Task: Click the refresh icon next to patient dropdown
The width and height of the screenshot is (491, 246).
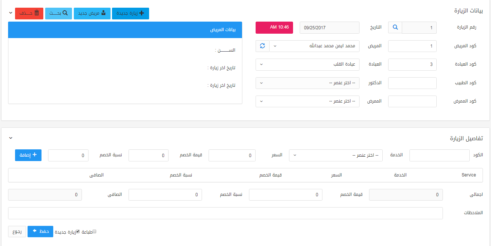Action: (262, 46)
